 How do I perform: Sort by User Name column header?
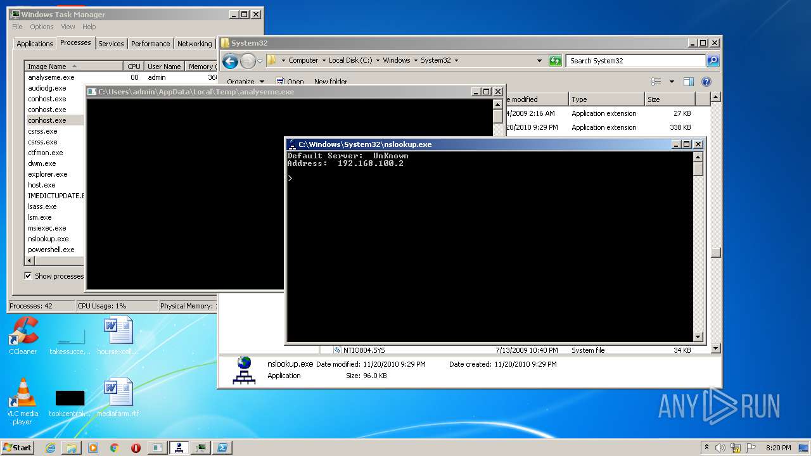[164, 66]
